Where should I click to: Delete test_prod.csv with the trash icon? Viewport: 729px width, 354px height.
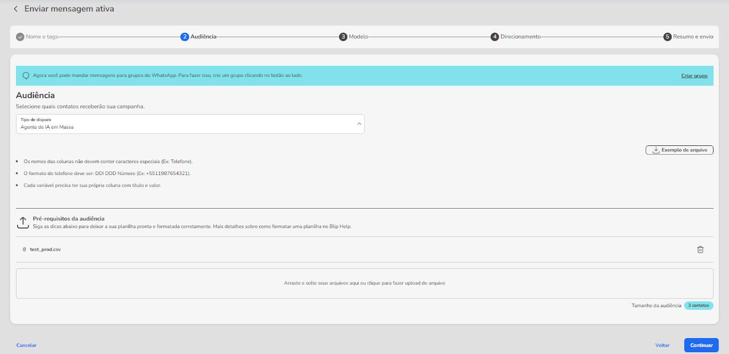click(700, 249)
